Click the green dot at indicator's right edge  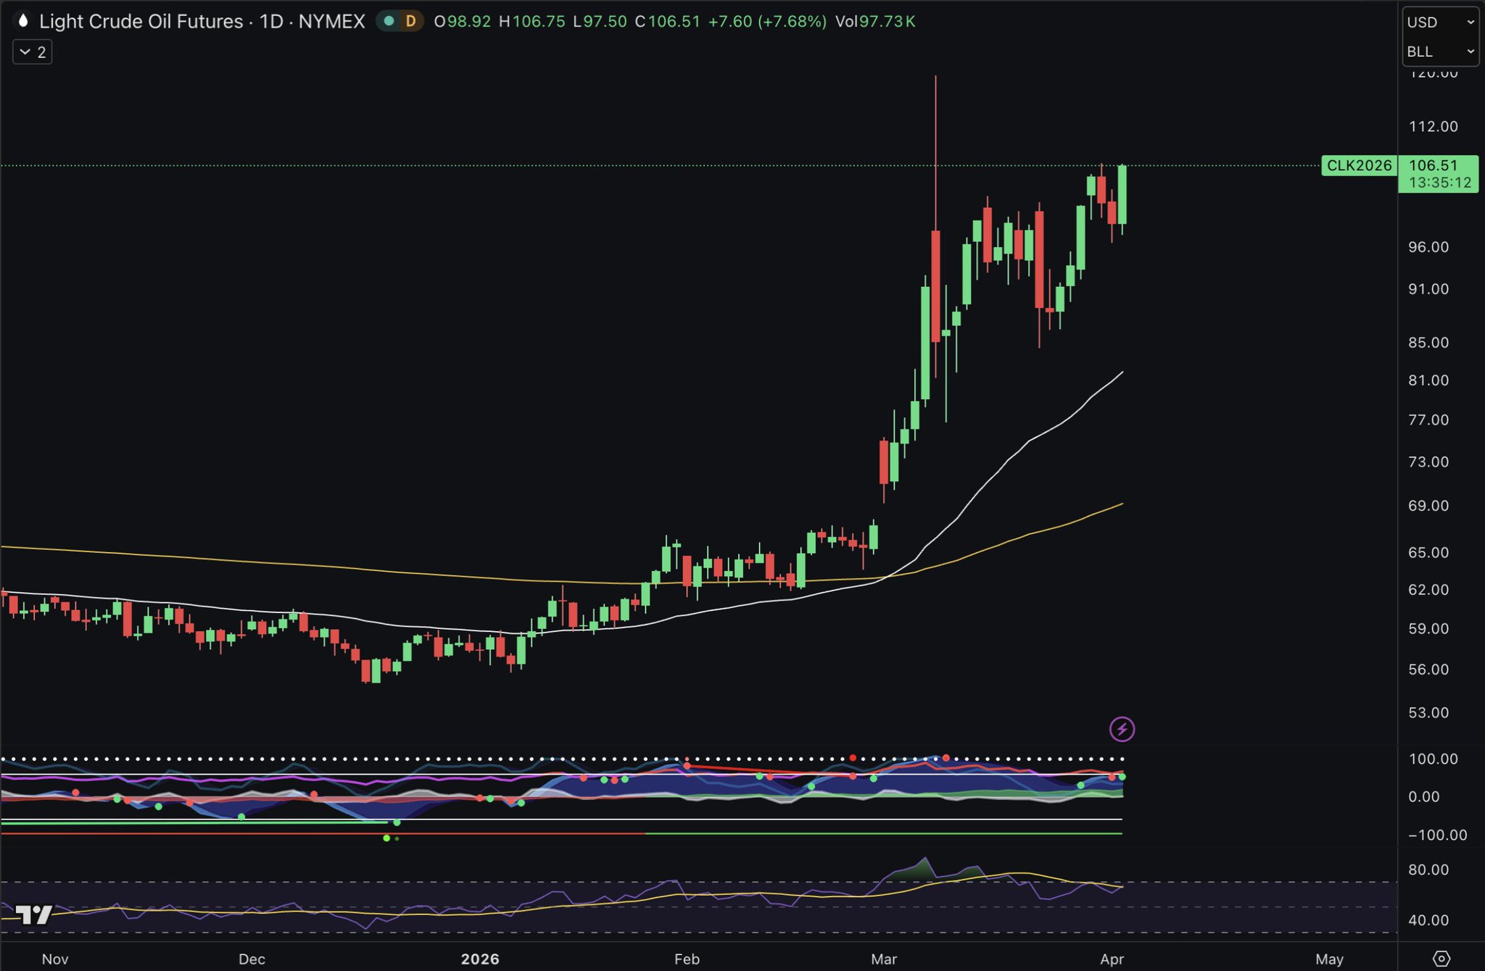pyautogui.click(x=1122, y=777)
